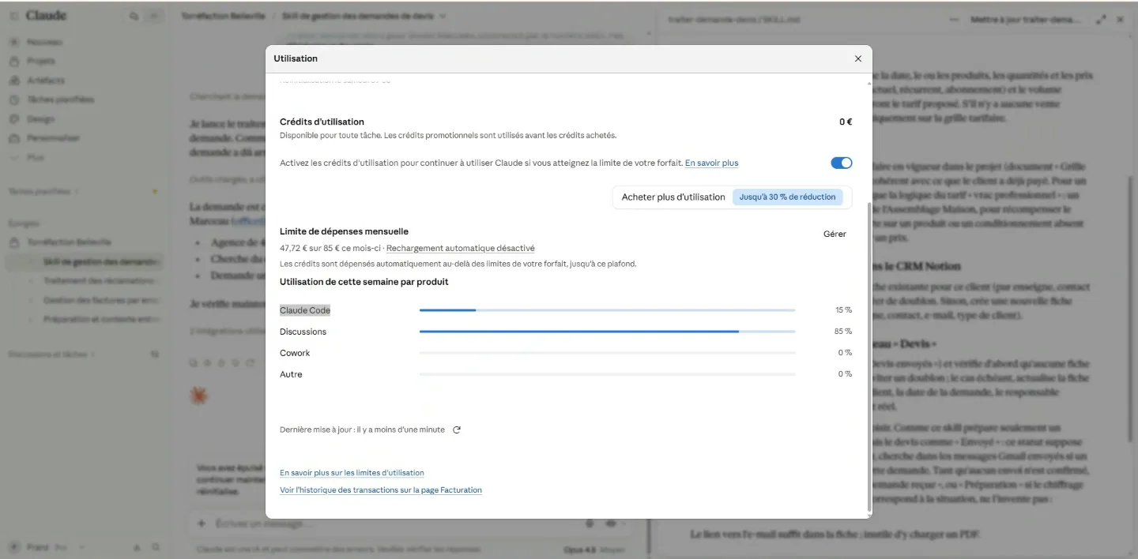Screen dimensions: 1138x559
Task: Expand the SKILL.md panel to fullscreen
Action: (x=1101, y=20)
